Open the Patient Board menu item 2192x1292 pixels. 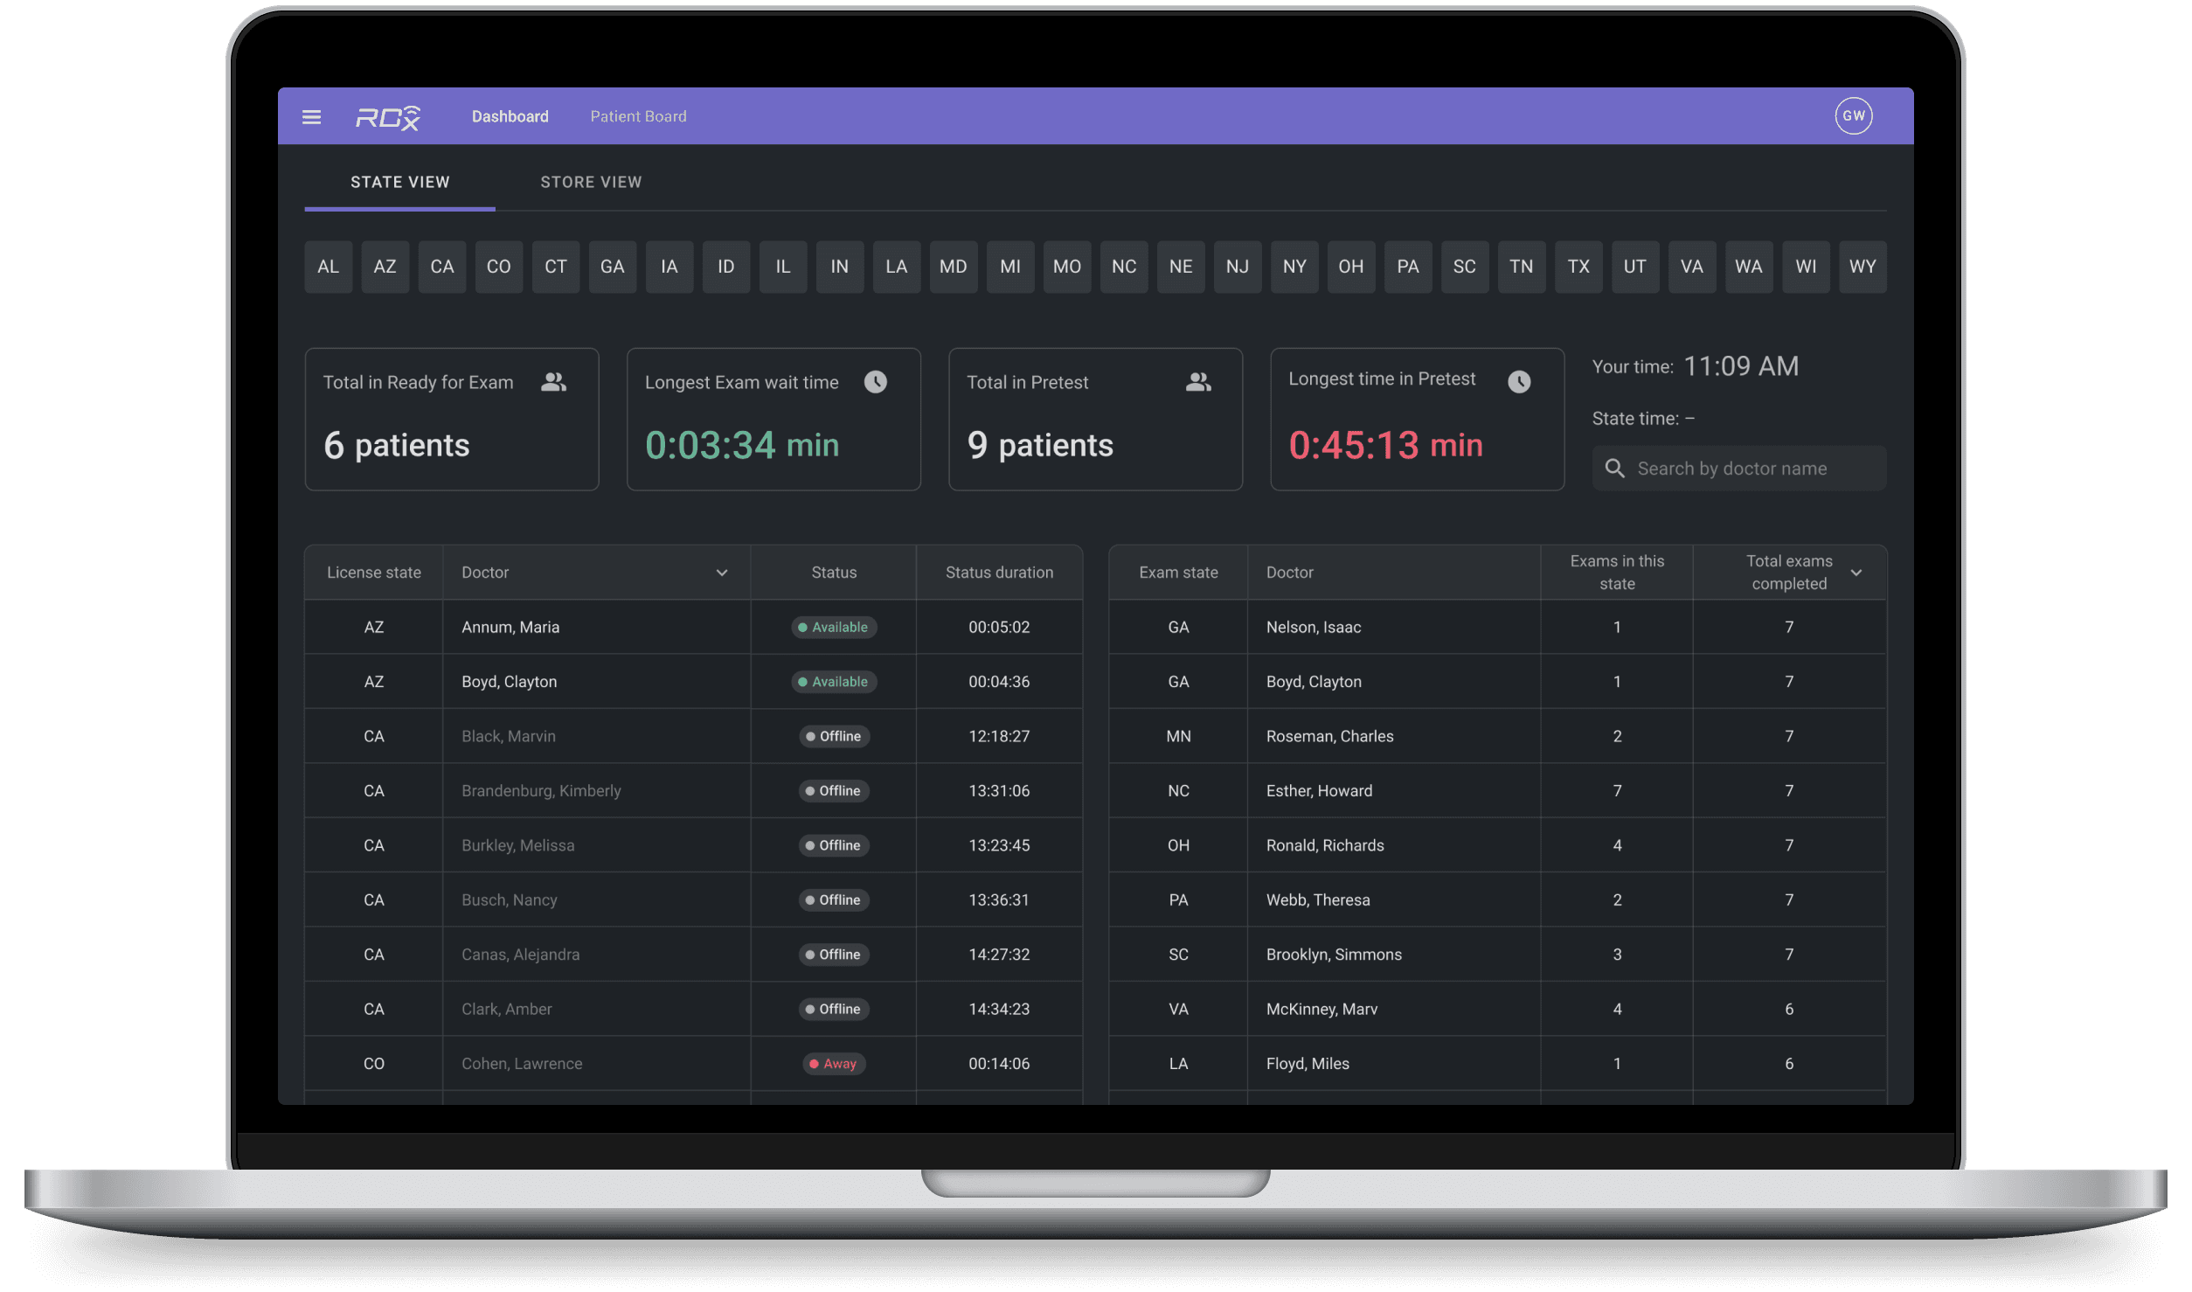tap(638, 116)
